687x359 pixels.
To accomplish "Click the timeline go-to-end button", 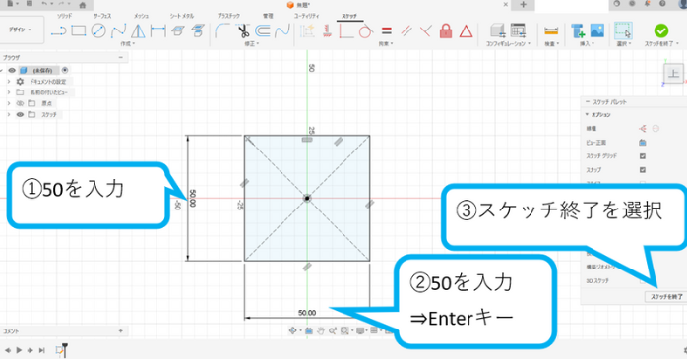I will click(x=41, y=350).
